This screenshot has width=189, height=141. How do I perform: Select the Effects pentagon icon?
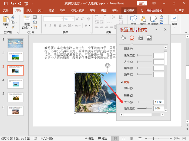coord(132,38)
